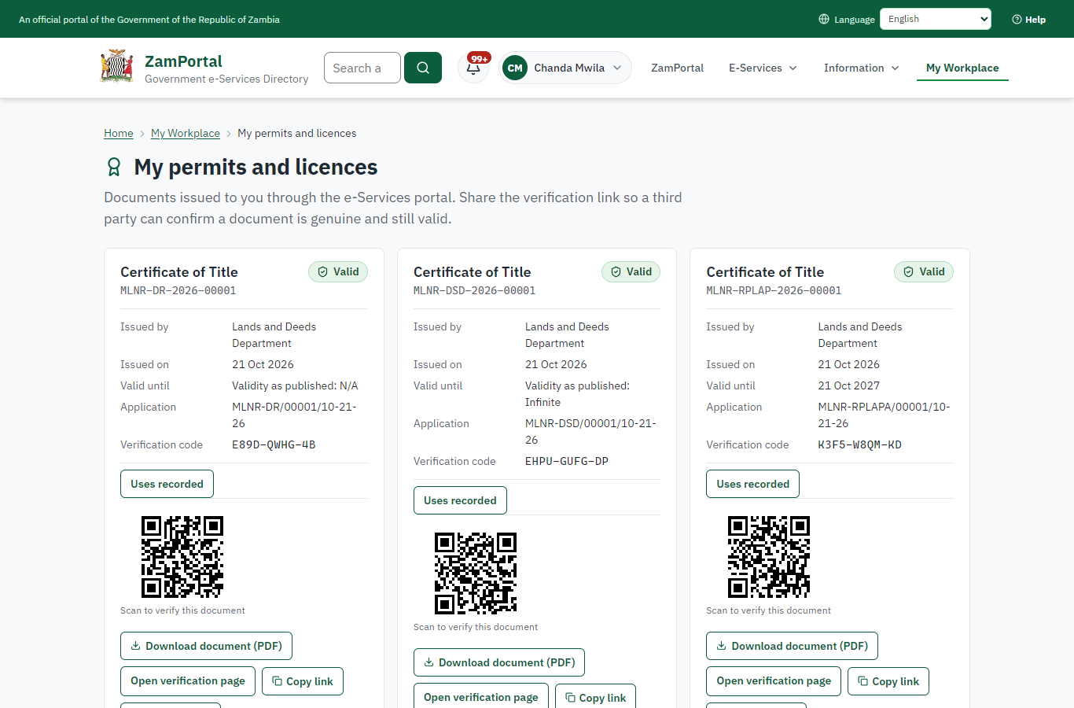Screen dimensions: 1074x708
Task: Open Chanda Mwila account dropdown
Action: click(565, 68)
